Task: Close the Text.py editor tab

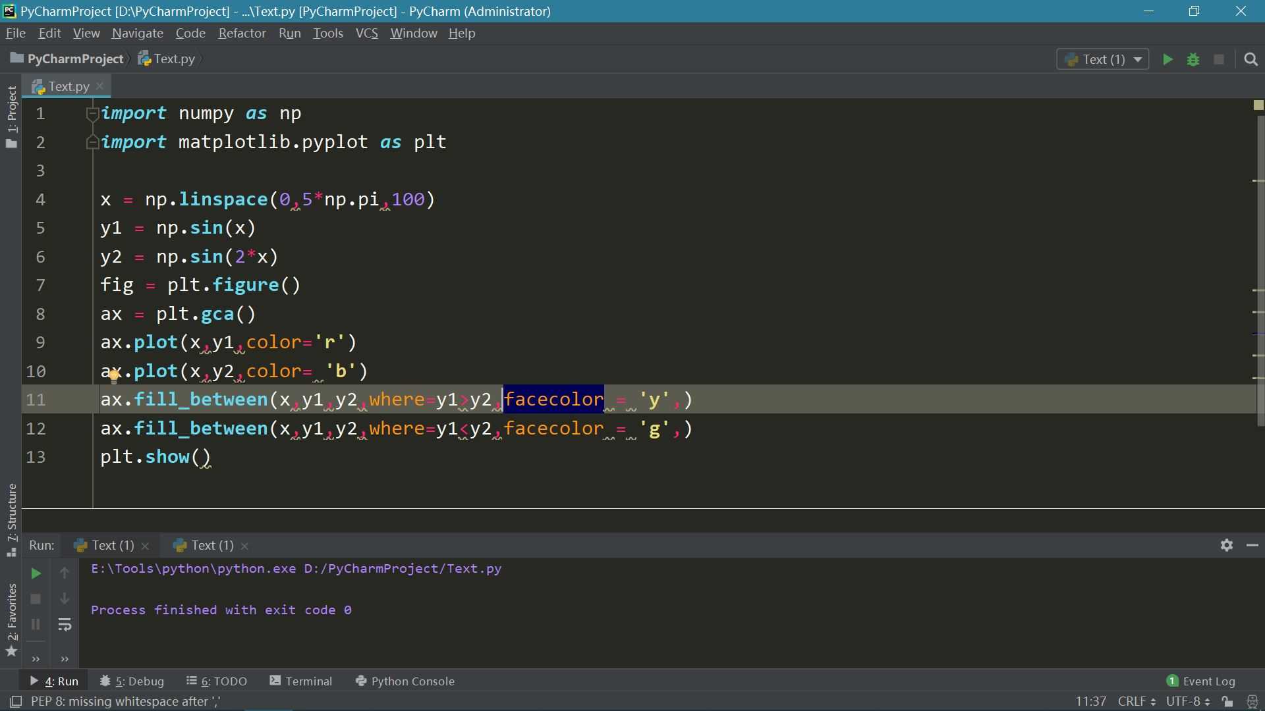Action: (99, 86)
